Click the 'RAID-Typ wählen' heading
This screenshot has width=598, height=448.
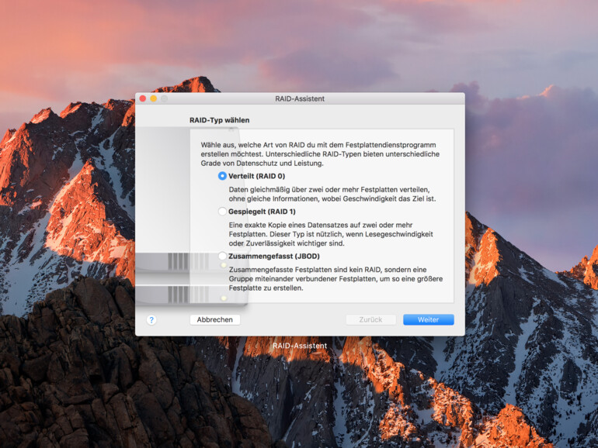click(219, 120)
